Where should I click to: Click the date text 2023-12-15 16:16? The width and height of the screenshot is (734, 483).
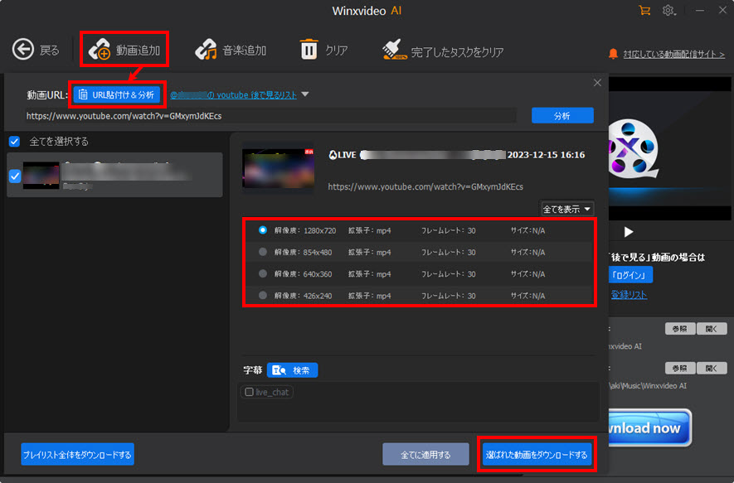[x=546, y=155]
